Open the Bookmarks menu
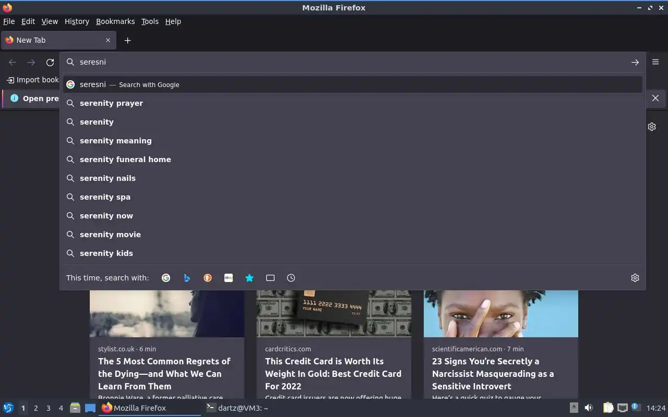The width and height of the screenshot is (668, 417). pyautogui.click(x=115, y=21)
